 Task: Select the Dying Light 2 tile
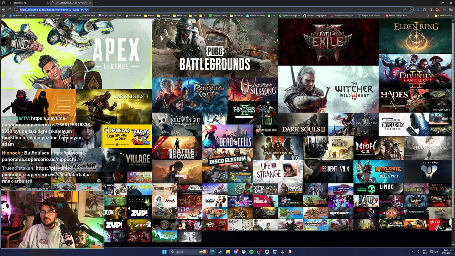[x=403, y=124]
